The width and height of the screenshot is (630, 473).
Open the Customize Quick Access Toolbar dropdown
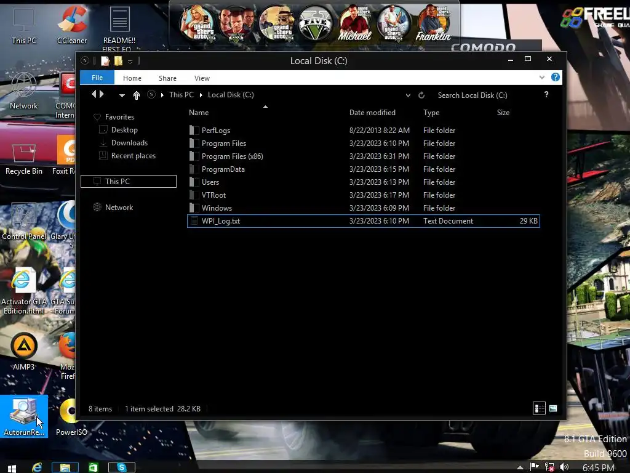tap(130, 62)
